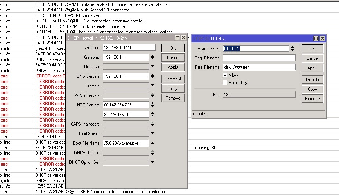Toggle the Allow checkbox
The height and width of the screenshot is (195, 339).
tap(225, 75)
